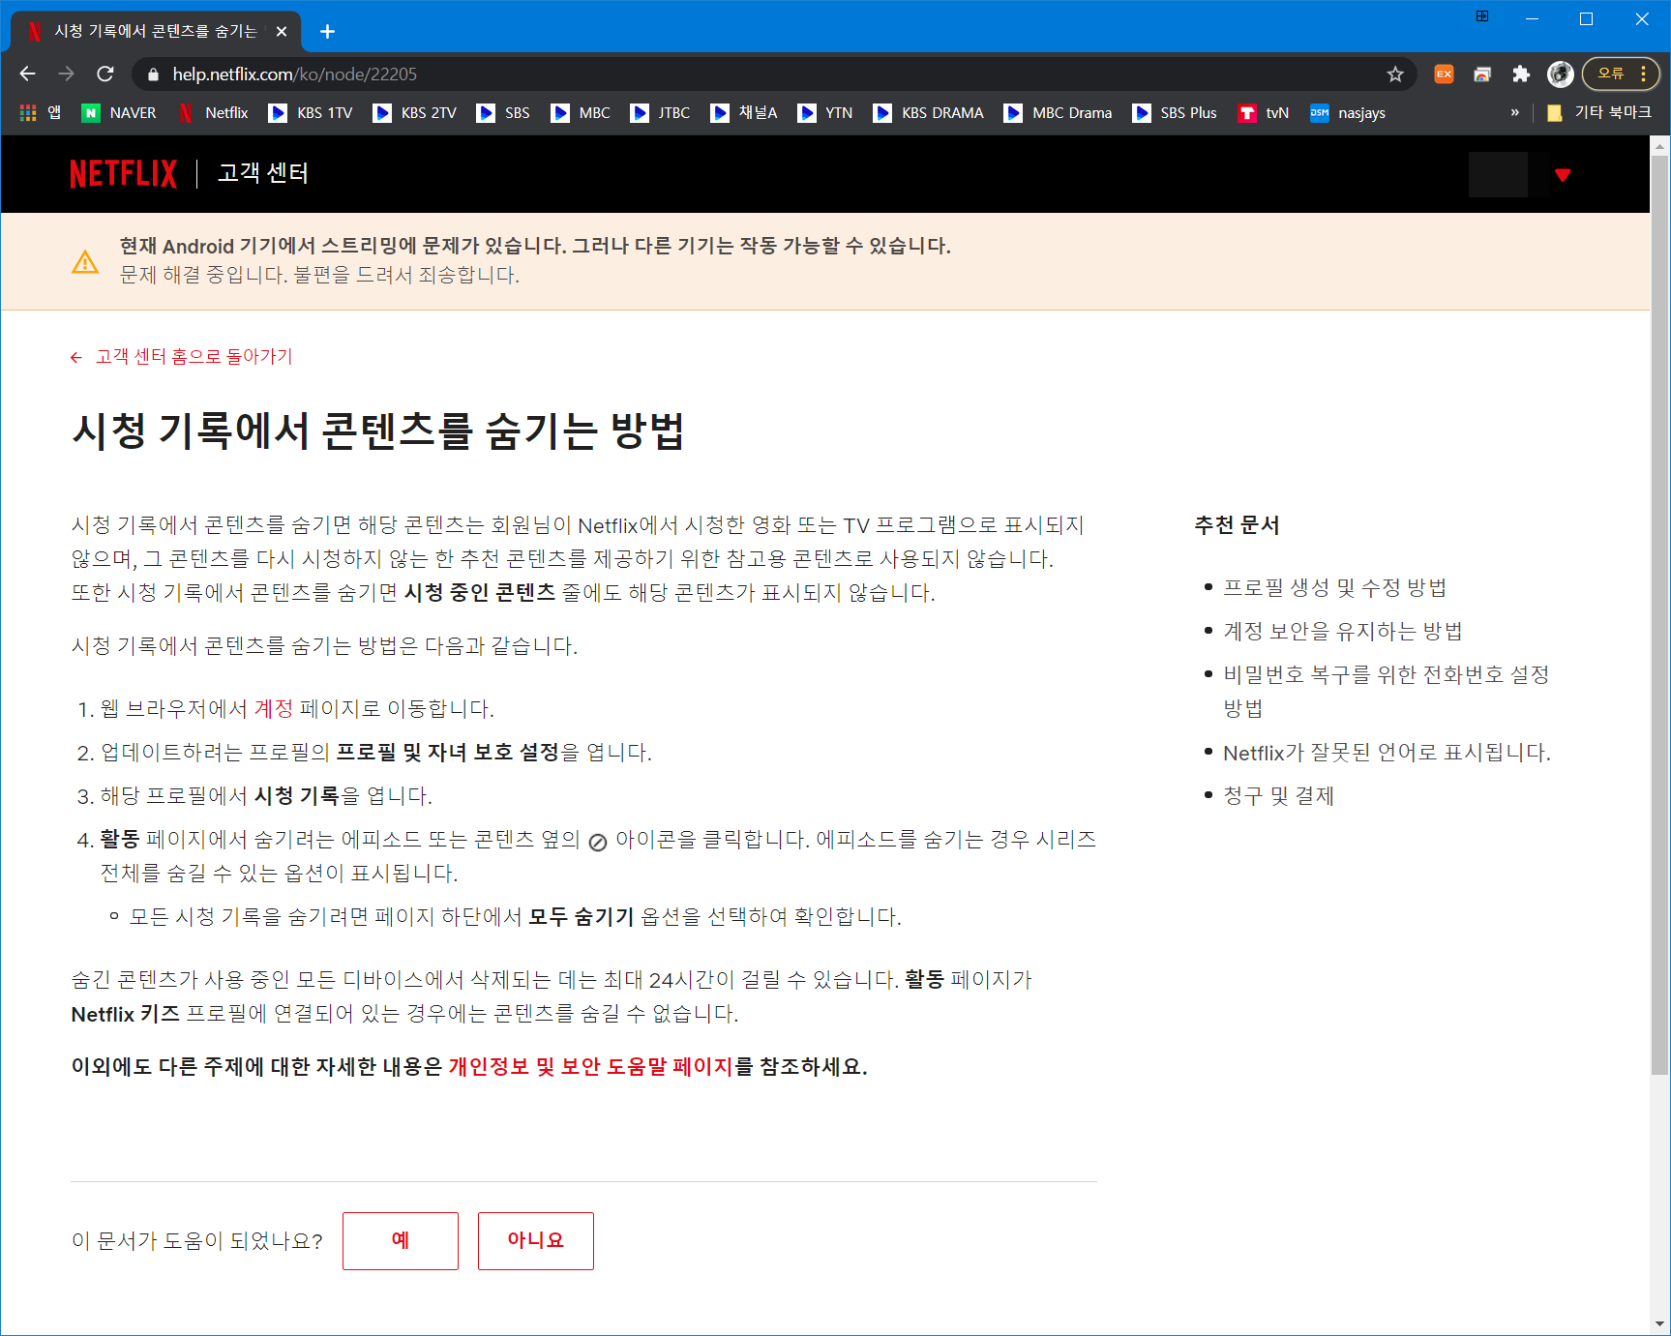Click the scrollbar down arrow
The image size is (1671, 1336).
click(1660, 1324)
